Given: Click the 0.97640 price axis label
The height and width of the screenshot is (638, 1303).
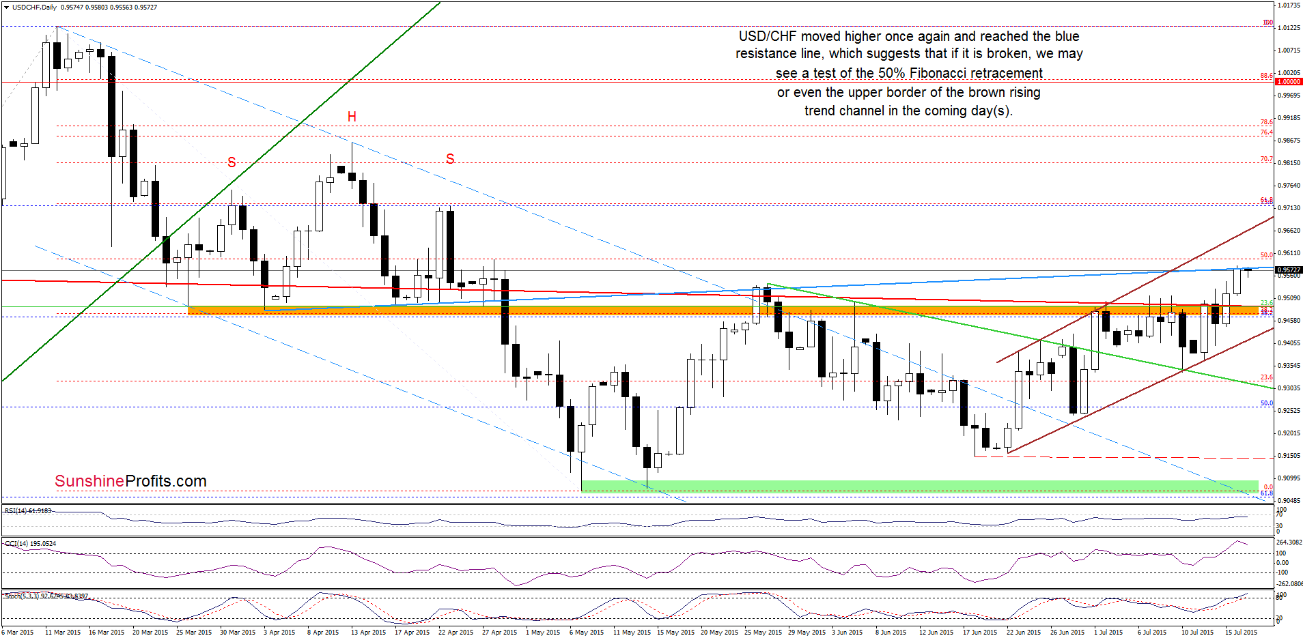Looking at the screenshot, I should point(1289,186).
